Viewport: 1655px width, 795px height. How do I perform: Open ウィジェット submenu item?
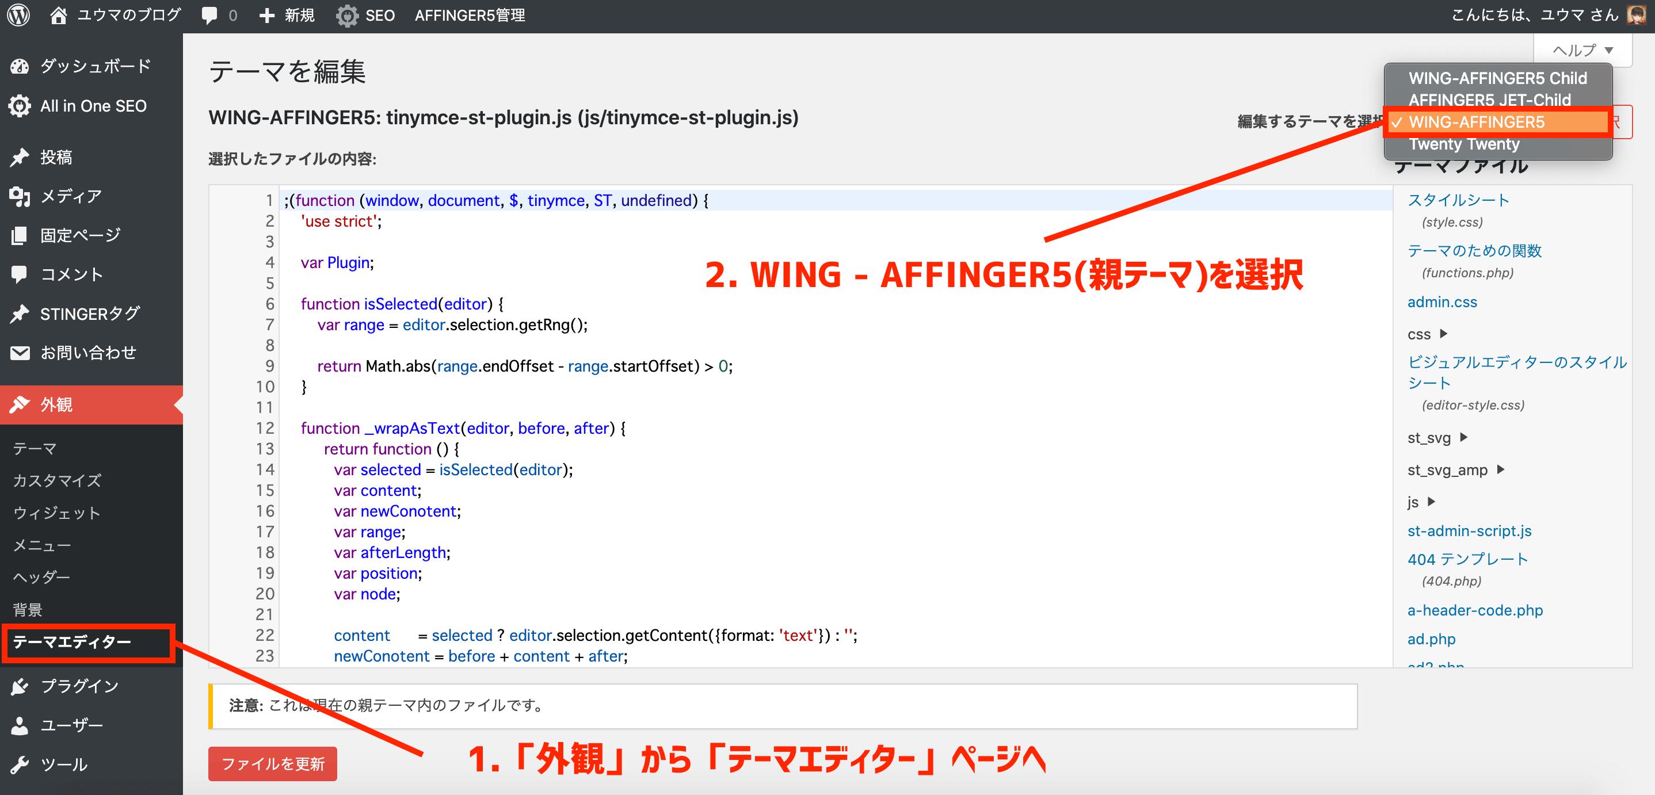(57, 513)
